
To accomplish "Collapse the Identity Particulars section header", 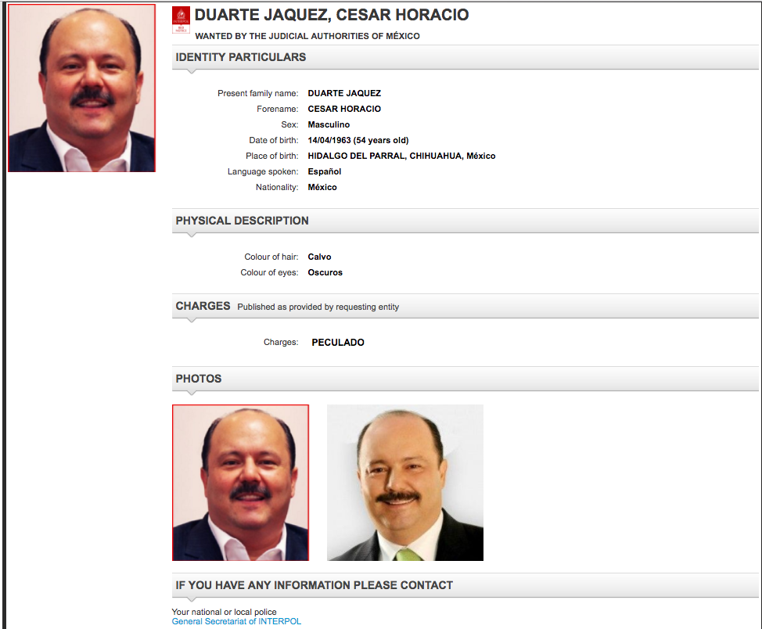I will [x=240, y=57].
